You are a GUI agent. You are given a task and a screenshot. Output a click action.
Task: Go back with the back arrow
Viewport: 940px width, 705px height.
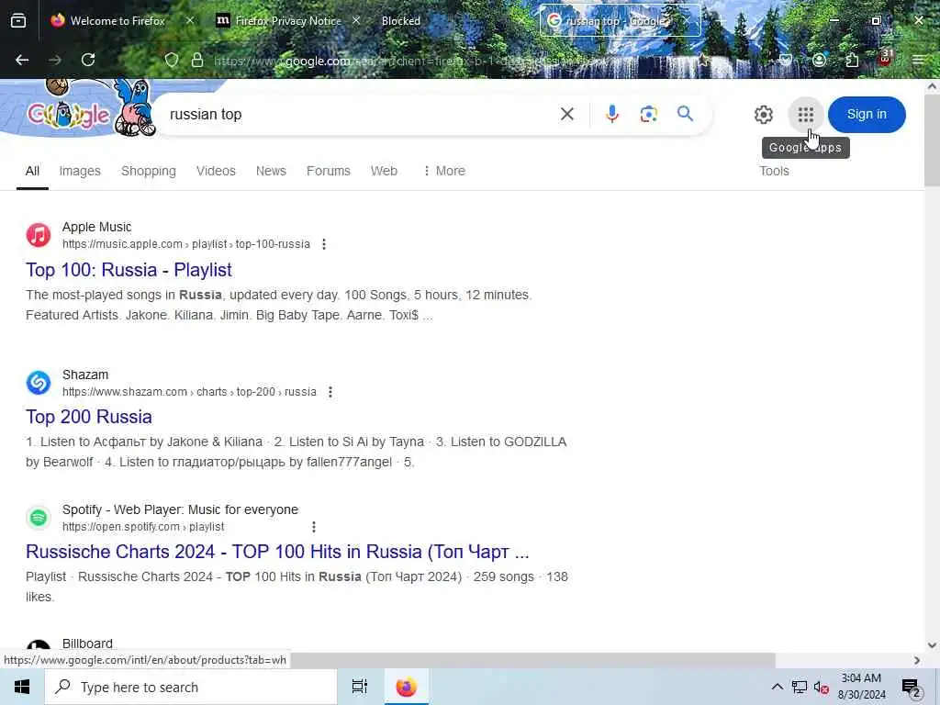coord(22,60)
